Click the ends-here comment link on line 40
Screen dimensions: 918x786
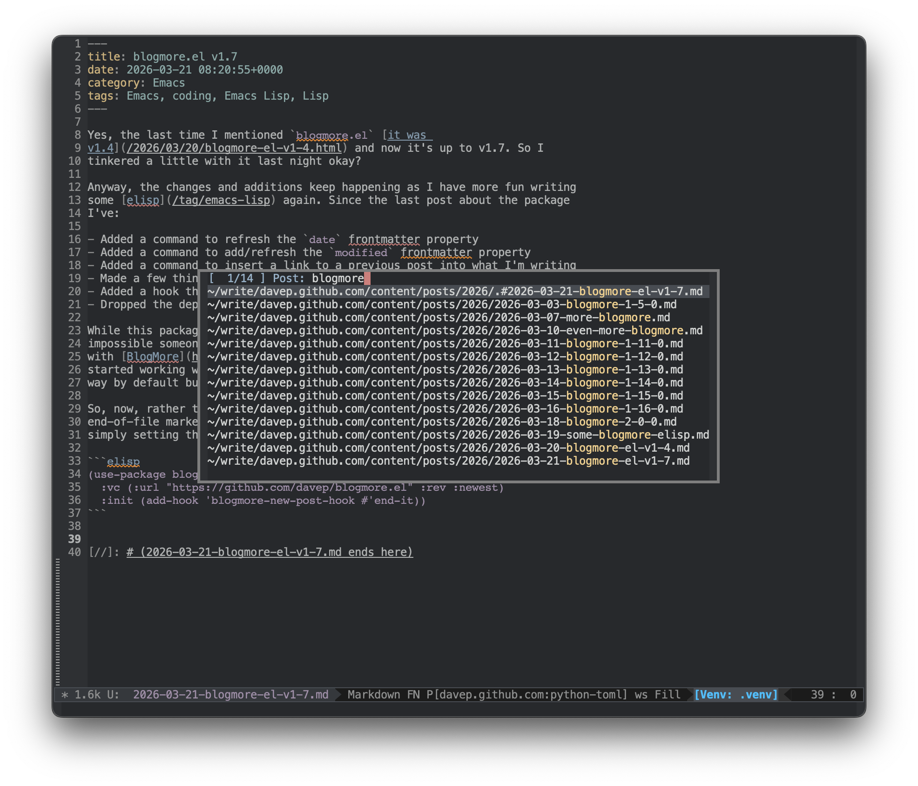270,552
